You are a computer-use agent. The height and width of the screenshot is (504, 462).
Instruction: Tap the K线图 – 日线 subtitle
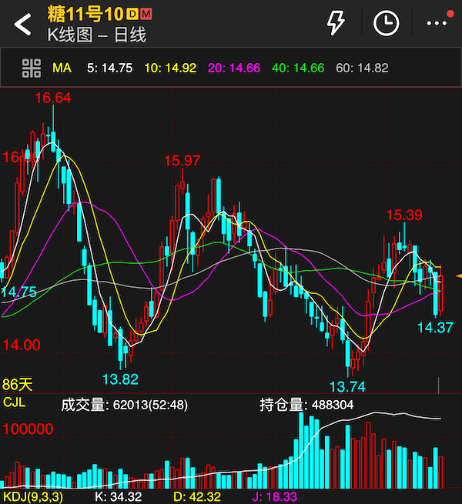pyautogui.click(x=97, y=35)
